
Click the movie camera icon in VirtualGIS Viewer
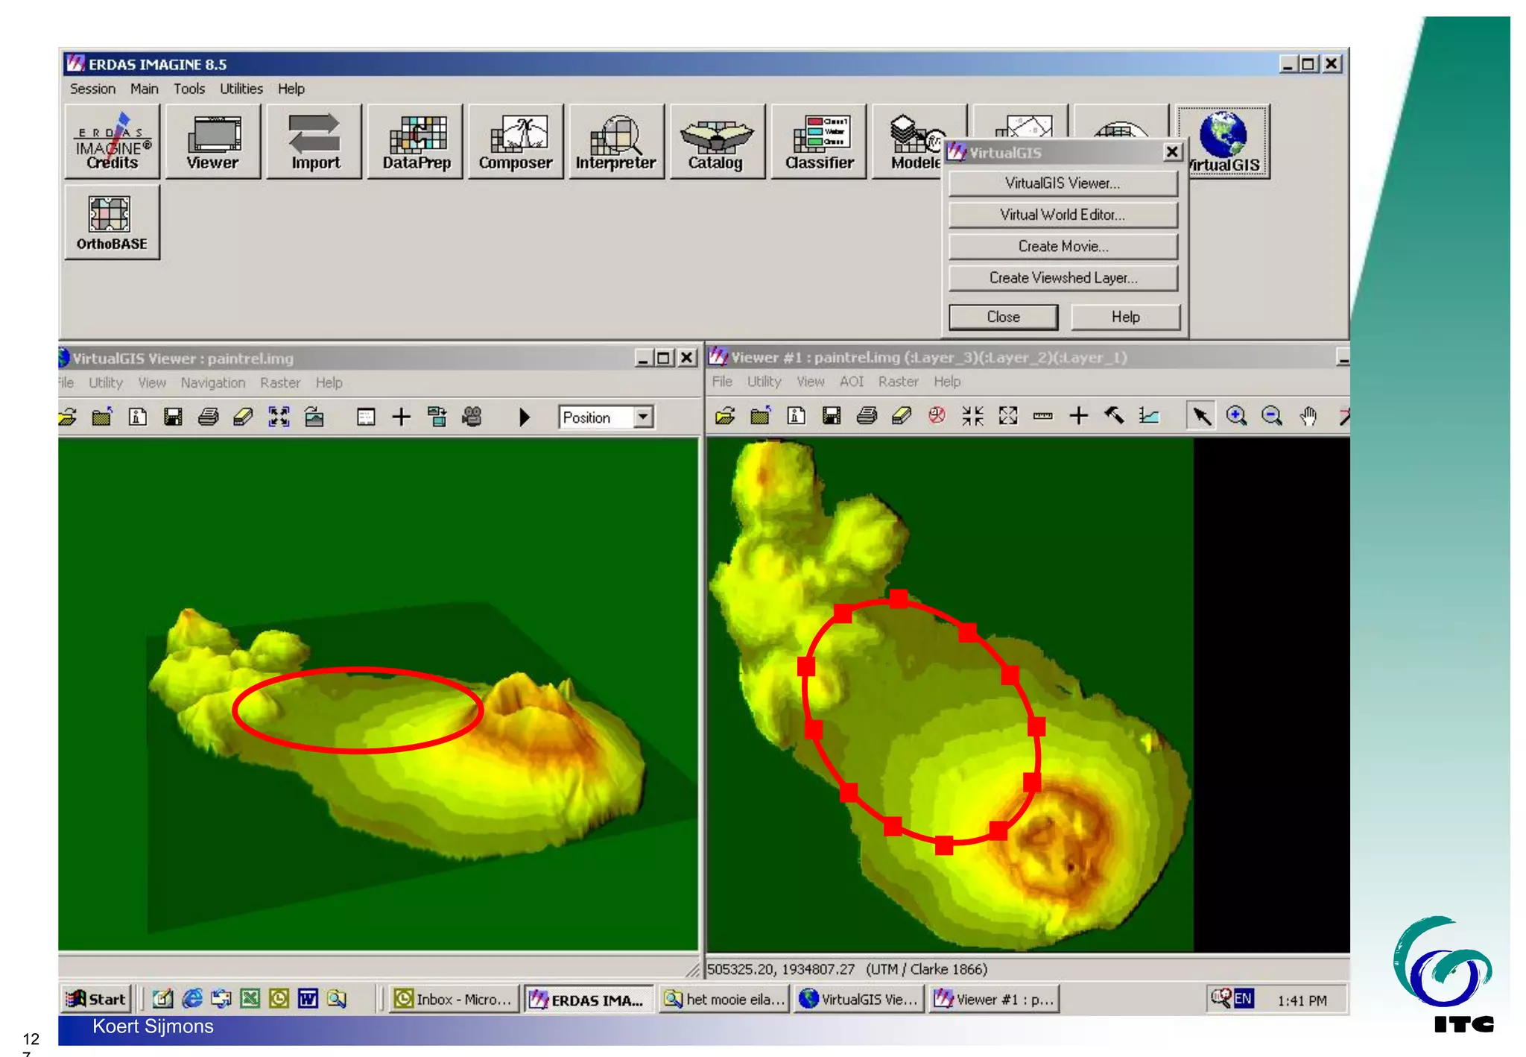472,417
